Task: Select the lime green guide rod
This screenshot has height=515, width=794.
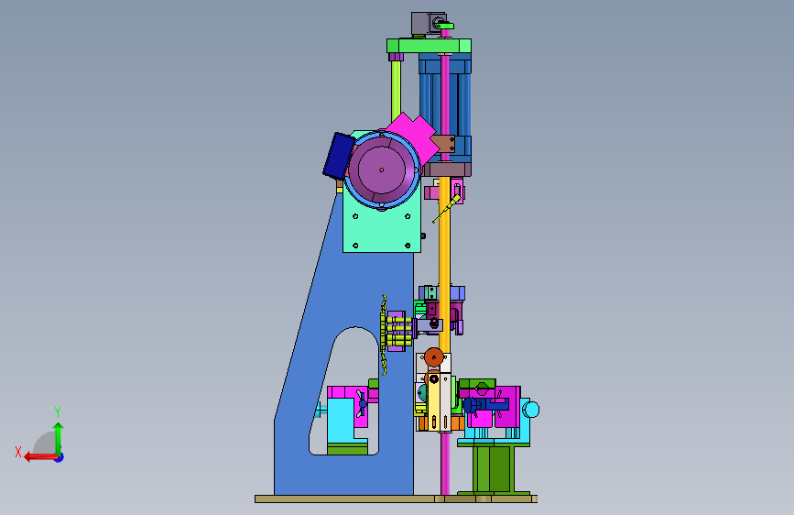Action: tap(396, 92)
